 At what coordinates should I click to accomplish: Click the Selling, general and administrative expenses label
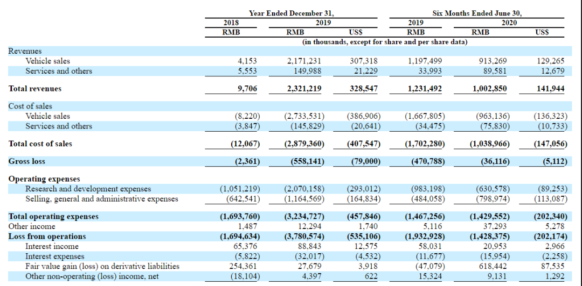point(102,199)
